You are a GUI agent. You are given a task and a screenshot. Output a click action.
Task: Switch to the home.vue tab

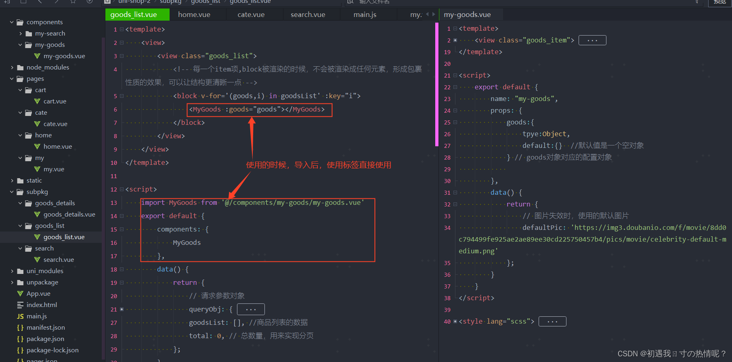(x=194, y=15)
